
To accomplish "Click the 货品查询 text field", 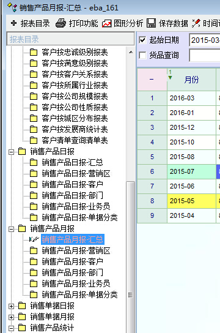I will click(205, 55).
